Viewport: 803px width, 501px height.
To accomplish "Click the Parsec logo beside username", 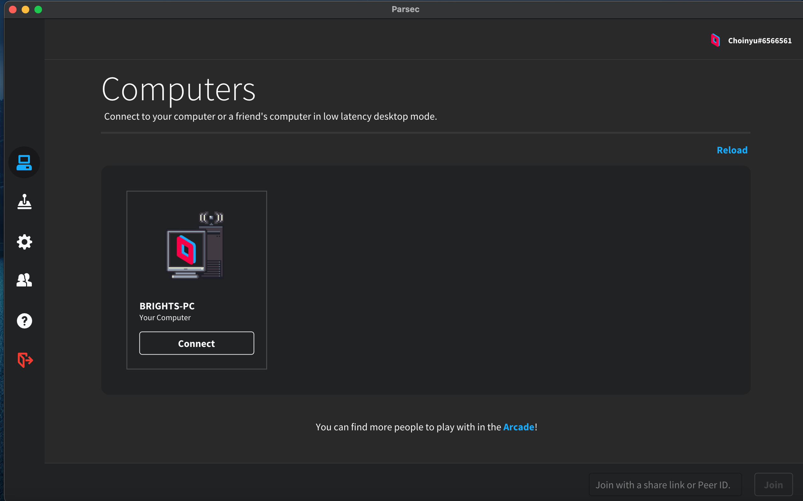I will point(715,40).
